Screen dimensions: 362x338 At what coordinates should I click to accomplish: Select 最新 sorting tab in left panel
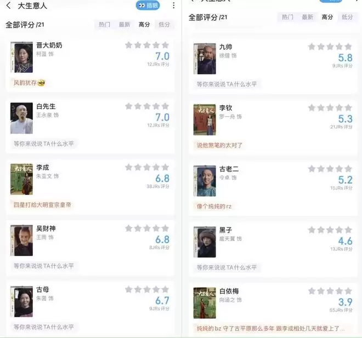coord(125,25)
